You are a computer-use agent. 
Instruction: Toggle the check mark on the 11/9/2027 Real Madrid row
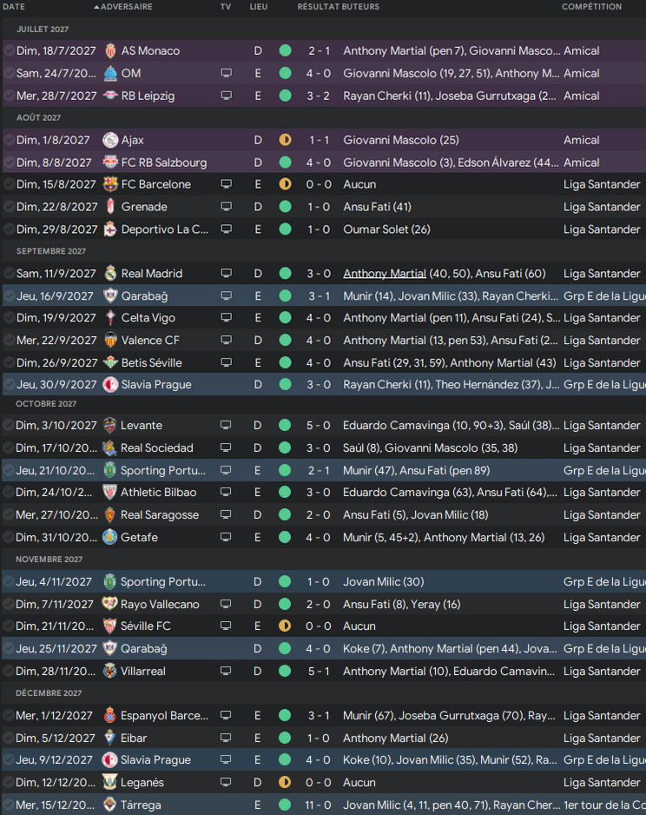(9, 274)
